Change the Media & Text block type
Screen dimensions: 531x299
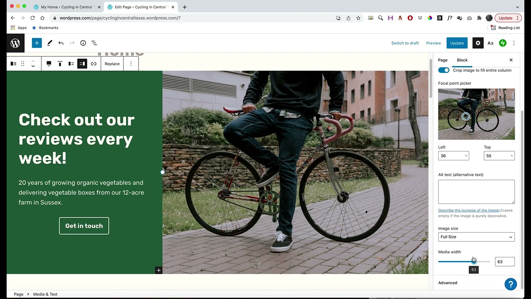coord(13,64)
